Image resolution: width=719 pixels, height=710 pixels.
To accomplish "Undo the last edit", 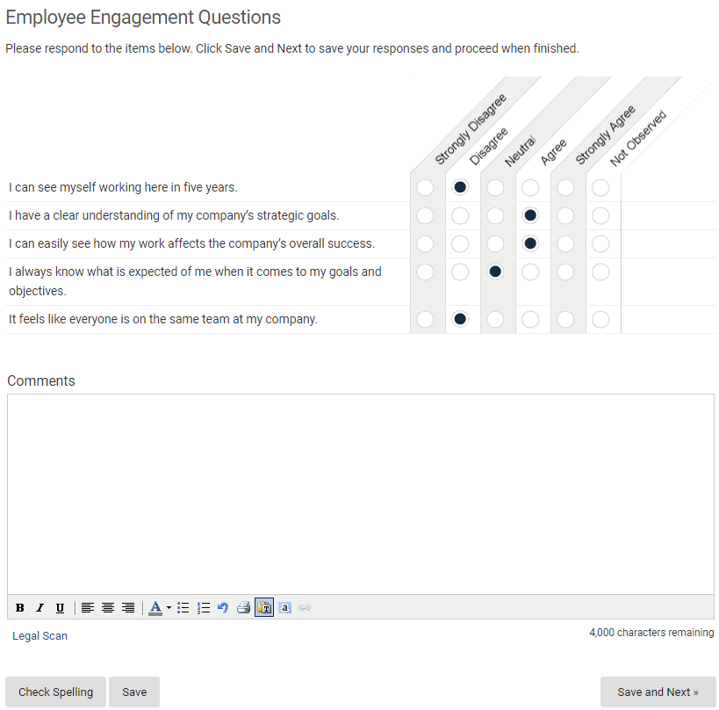I will 223,608.
